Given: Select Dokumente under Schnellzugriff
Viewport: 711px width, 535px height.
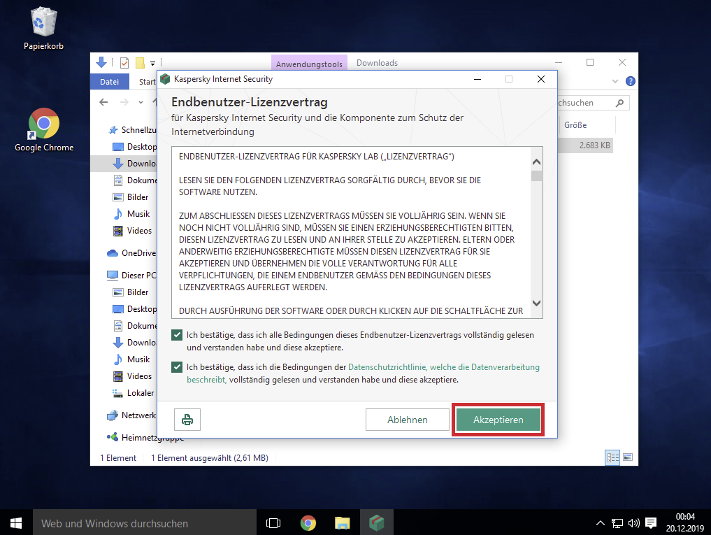Looking at the screenshot, I should click(x=135, y=180).
